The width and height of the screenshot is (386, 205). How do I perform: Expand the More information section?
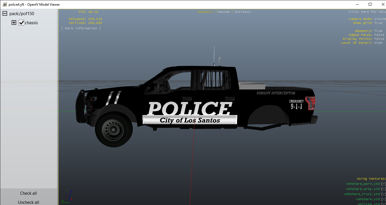pos(81,28)
